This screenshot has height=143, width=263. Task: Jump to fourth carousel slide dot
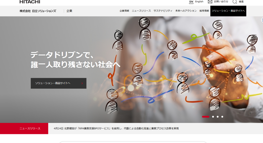[x=222, y=117]
